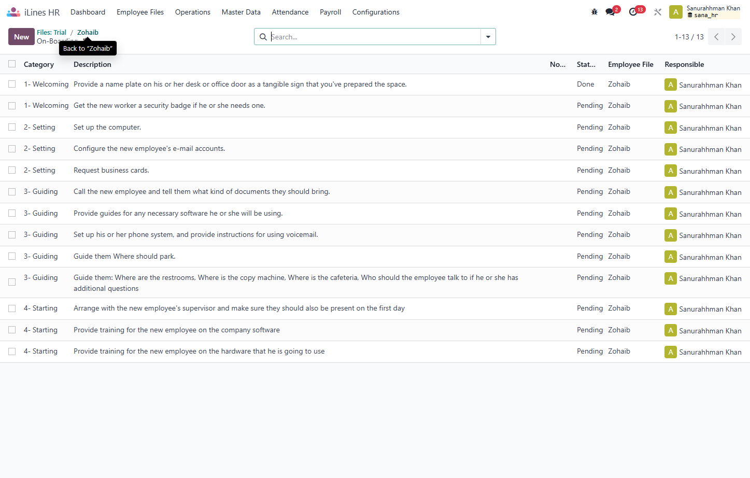
Task: Go back to Zohaib breadcrumb
Action: pyautogui.click(x=88, y=32)
